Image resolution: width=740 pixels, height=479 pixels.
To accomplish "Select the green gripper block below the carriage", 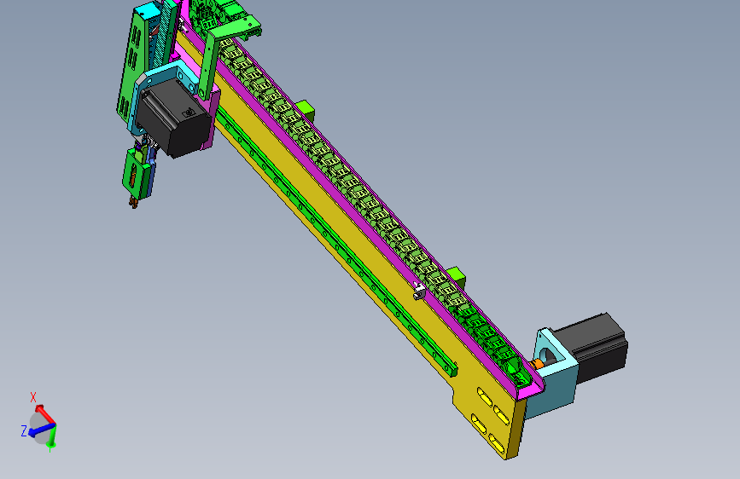I will [x=137, y=174].
